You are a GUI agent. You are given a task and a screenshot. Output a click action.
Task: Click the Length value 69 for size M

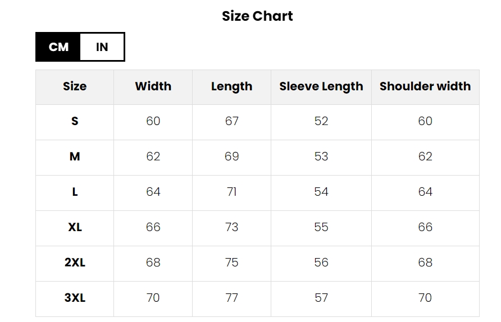click(231, 157)
